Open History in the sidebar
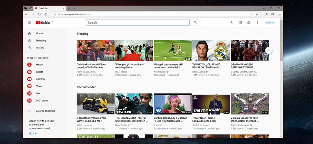This screenshot has width=313, height=144. 44,48
